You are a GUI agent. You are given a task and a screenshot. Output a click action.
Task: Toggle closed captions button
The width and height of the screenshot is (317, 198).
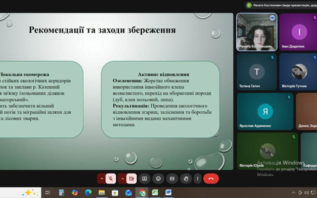(x=172, y=179)
